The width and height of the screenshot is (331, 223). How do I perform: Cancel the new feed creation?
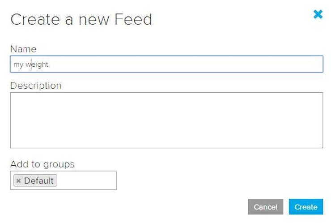(x=266, y=207)
